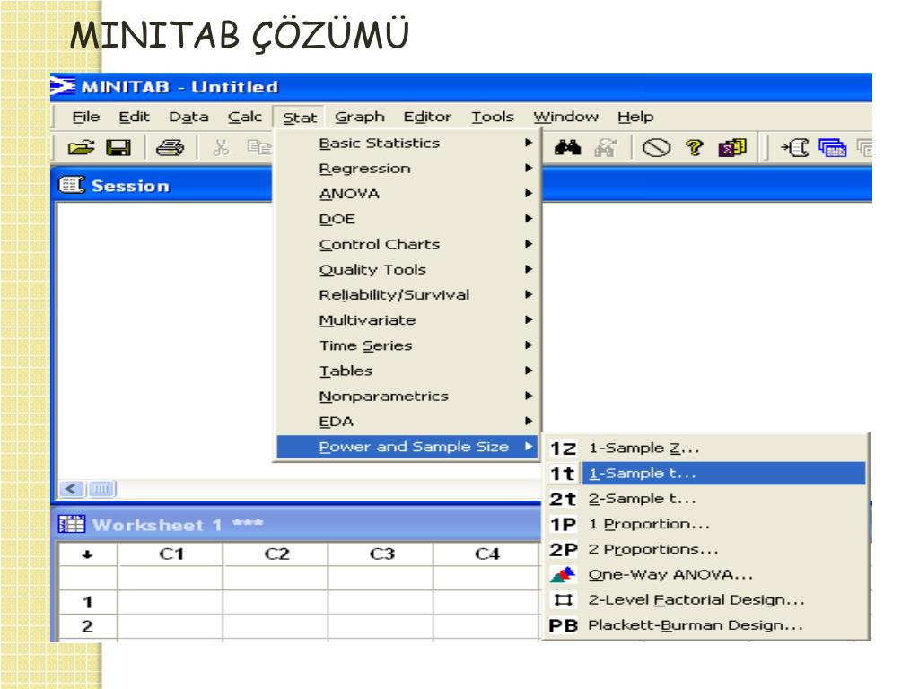Viewport: 919px width, 689px height.
Task: Expand the Quality Tools submenu
Action: (x=407, y=269)
